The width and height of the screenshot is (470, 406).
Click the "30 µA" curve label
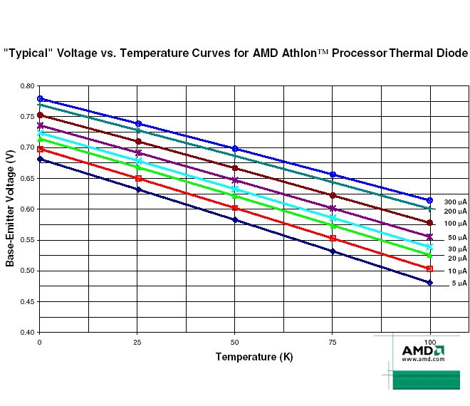click(457, 249)
